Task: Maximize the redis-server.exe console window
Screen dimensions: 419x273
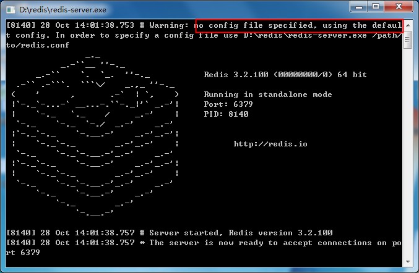Action: [x=376, y=6]
